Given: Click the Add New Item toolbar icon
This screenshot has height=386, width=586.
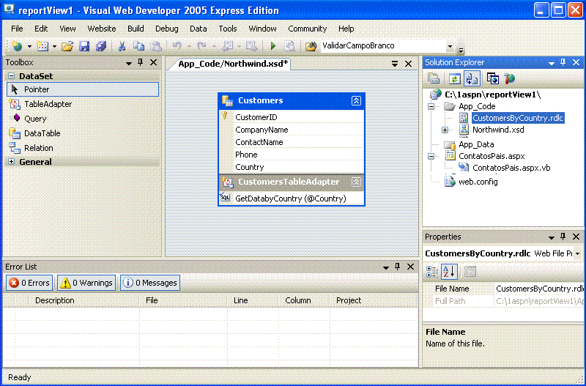Looking at the screenshot, I should pyautogui.click(x=42, y=46).
